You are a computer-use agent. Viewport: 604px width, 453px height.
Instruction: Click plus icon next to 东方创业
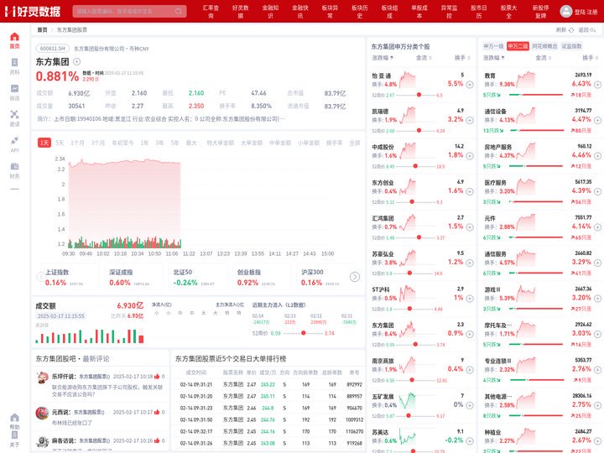(x=470, y=191)
